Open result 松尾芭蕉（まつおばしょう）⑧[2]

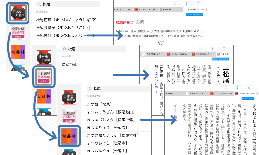point(66,20)
